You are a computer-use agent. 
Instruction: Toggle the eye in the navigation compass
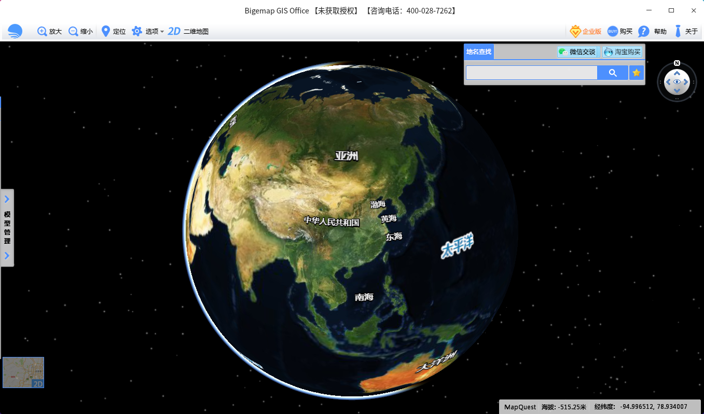tap(677, 82)
